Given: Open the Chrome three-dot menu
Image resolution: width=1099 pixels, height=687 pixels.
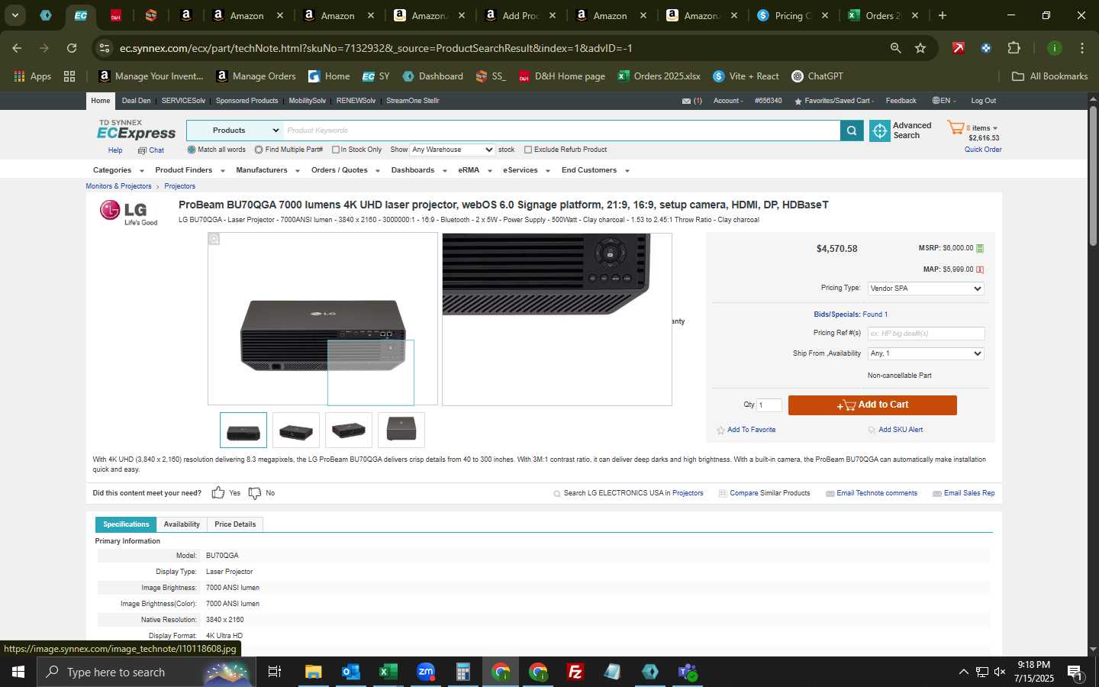Looking at the screenshot, I should (1082, 48).
